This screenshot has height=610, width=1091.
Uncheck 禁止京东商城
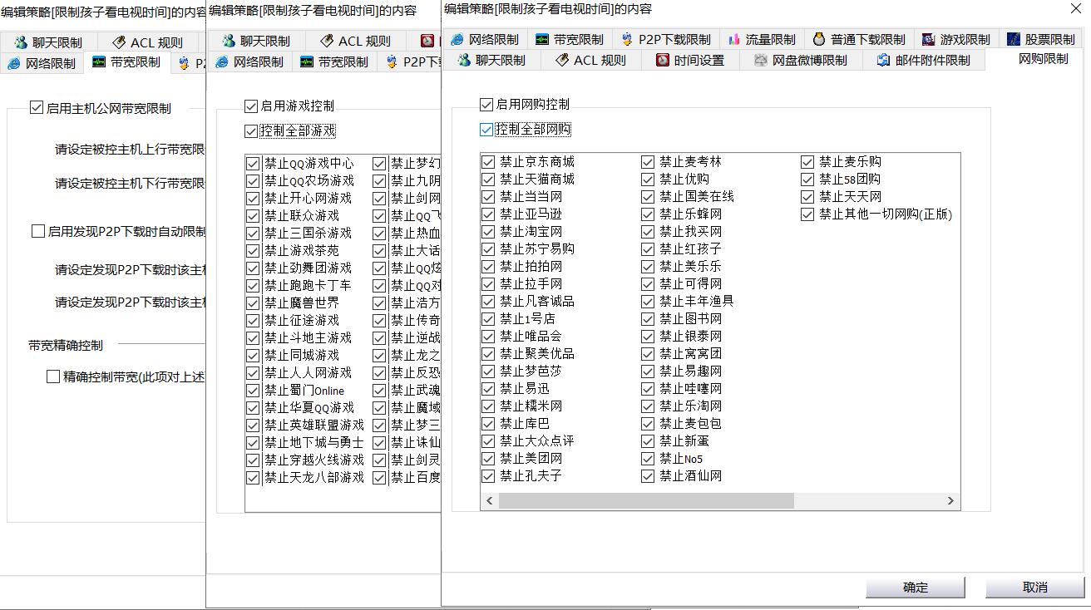(x=488, y=162)
